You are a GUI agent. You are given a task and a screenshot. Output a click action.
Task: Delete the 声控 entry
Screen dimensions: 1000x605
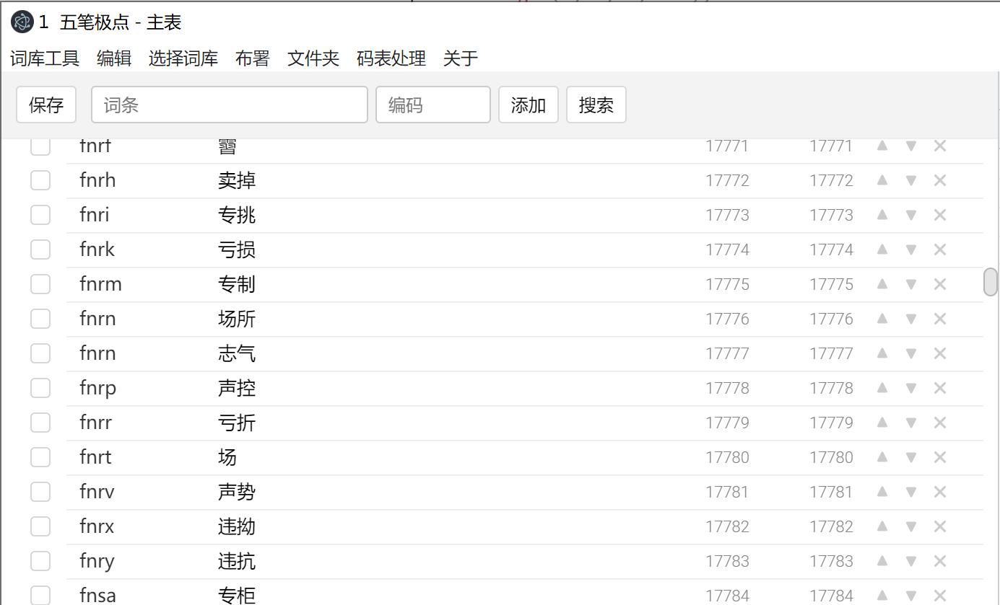[x=940, y=387]
